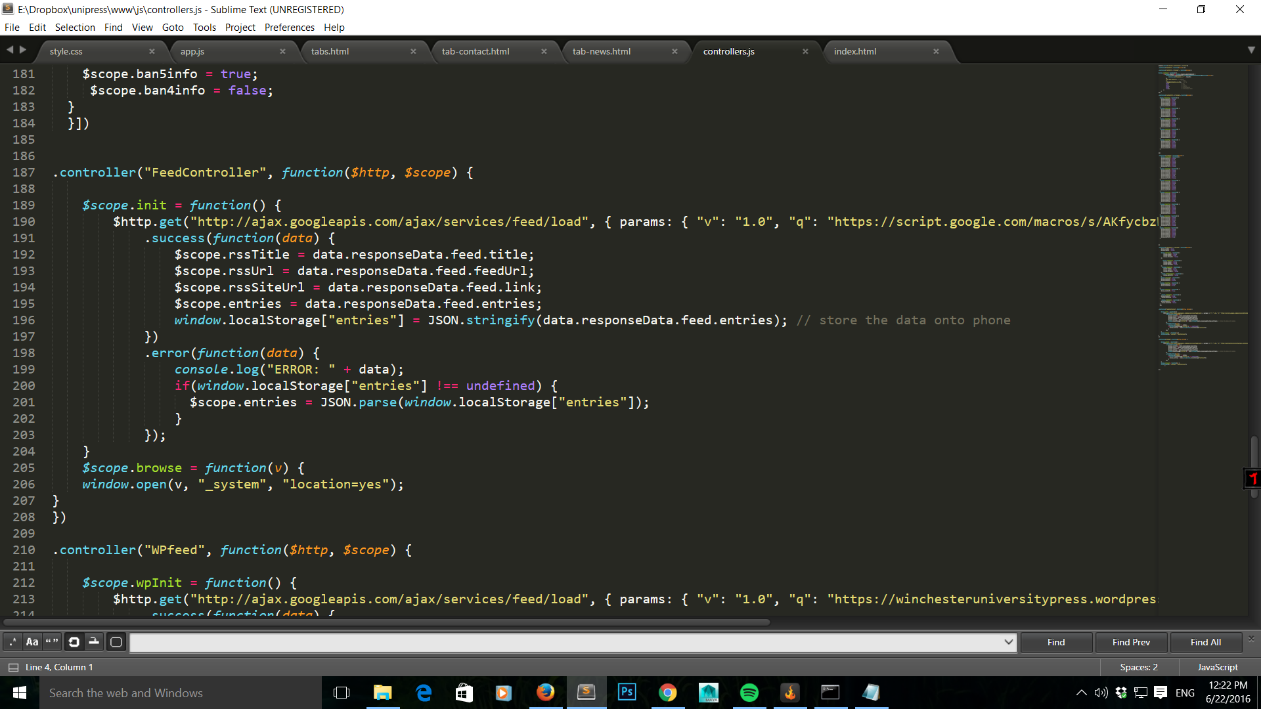Toggle highlight matches icon
The height and width of the screenshot is (709, 1261).
click(x=116, y=642)
